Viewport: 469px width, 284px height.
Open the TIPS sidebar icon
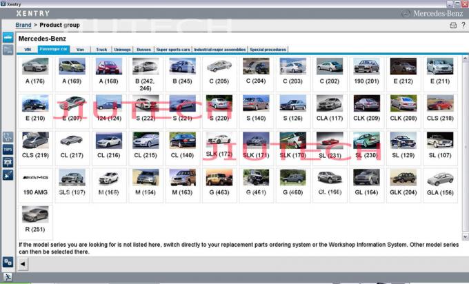pyautogui.click(x=8, y=150)
